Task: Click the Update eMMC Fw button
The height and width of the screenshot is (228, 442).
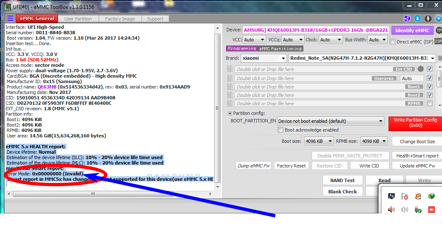Action: pos(417,166)
